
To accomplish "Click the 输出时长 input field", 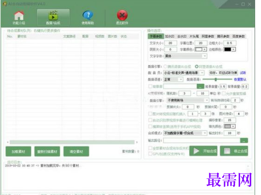I will point(230,133).
